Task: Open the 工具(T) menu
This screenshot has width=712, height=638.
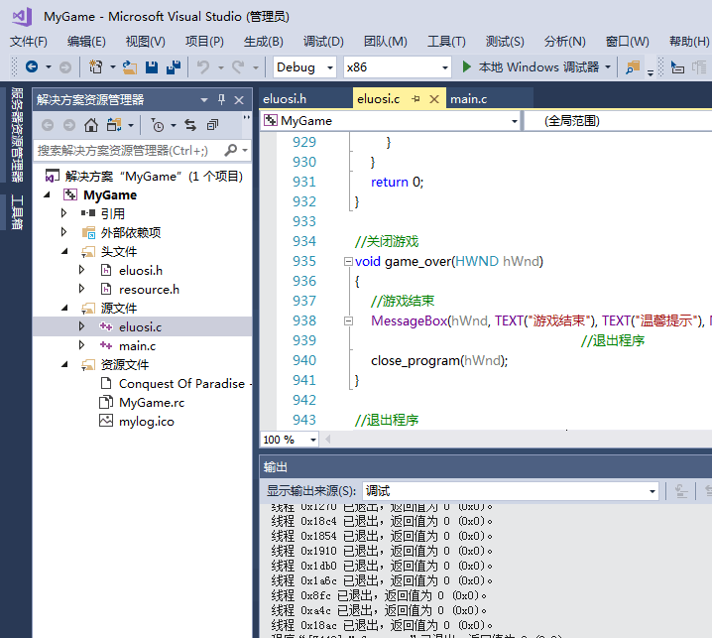Action: pos(446,42)
